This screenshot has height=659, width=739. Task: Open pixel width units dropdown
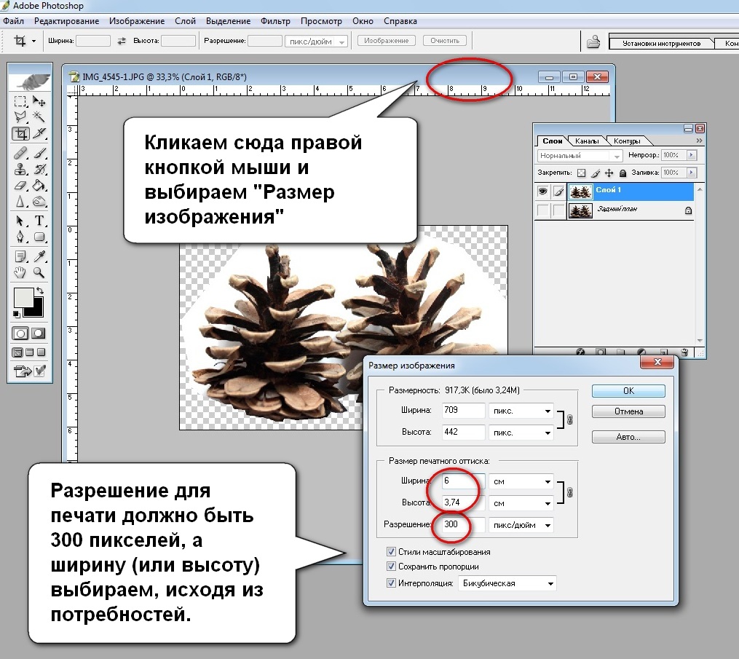coord(521,411)
